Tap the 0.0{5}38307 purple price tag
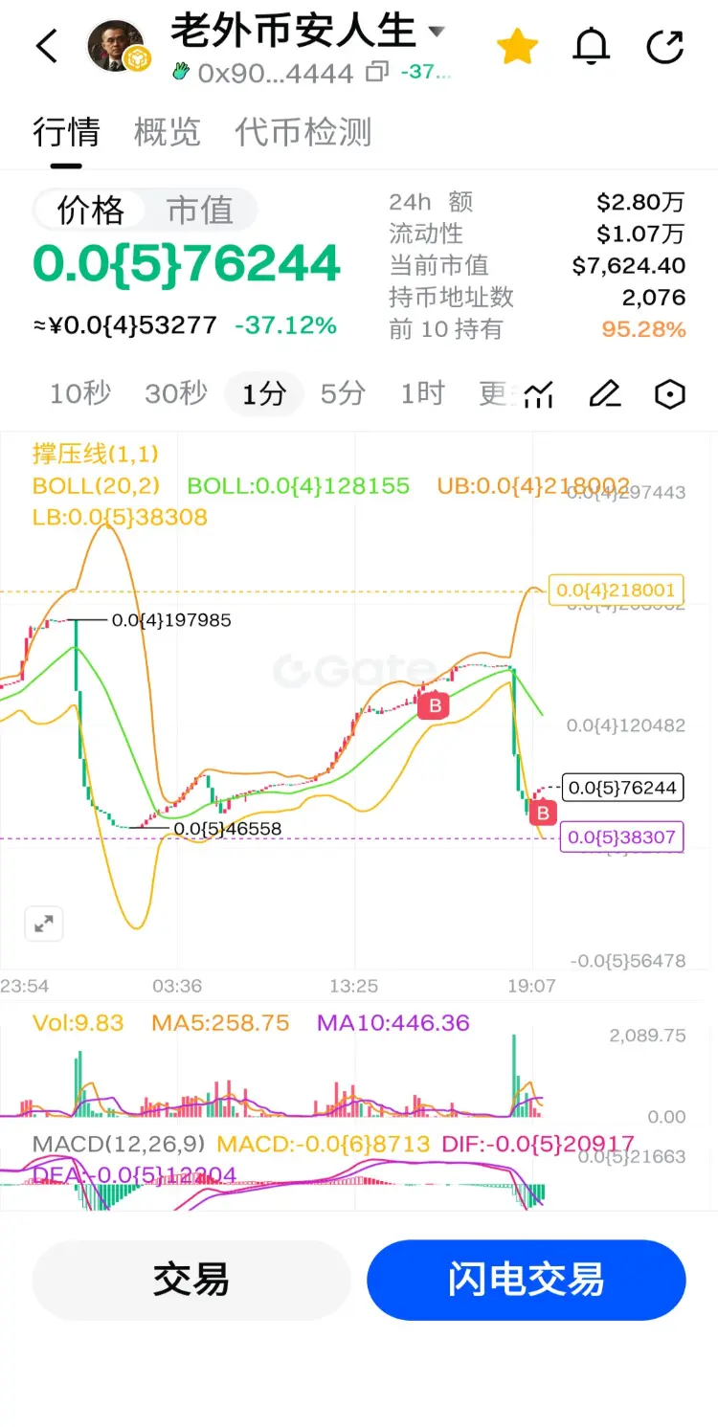 click(x=622, y=837)
